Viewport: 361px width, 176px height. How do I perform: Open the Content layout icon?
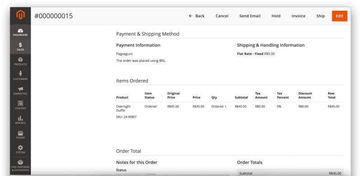click(x=20, y=106)
